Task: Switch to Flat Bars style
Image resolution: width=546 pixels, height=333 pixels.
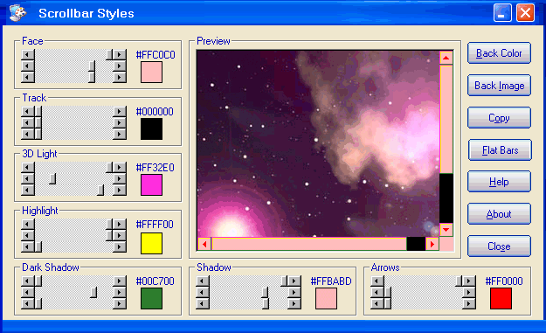Action: [x=500, y=150]
